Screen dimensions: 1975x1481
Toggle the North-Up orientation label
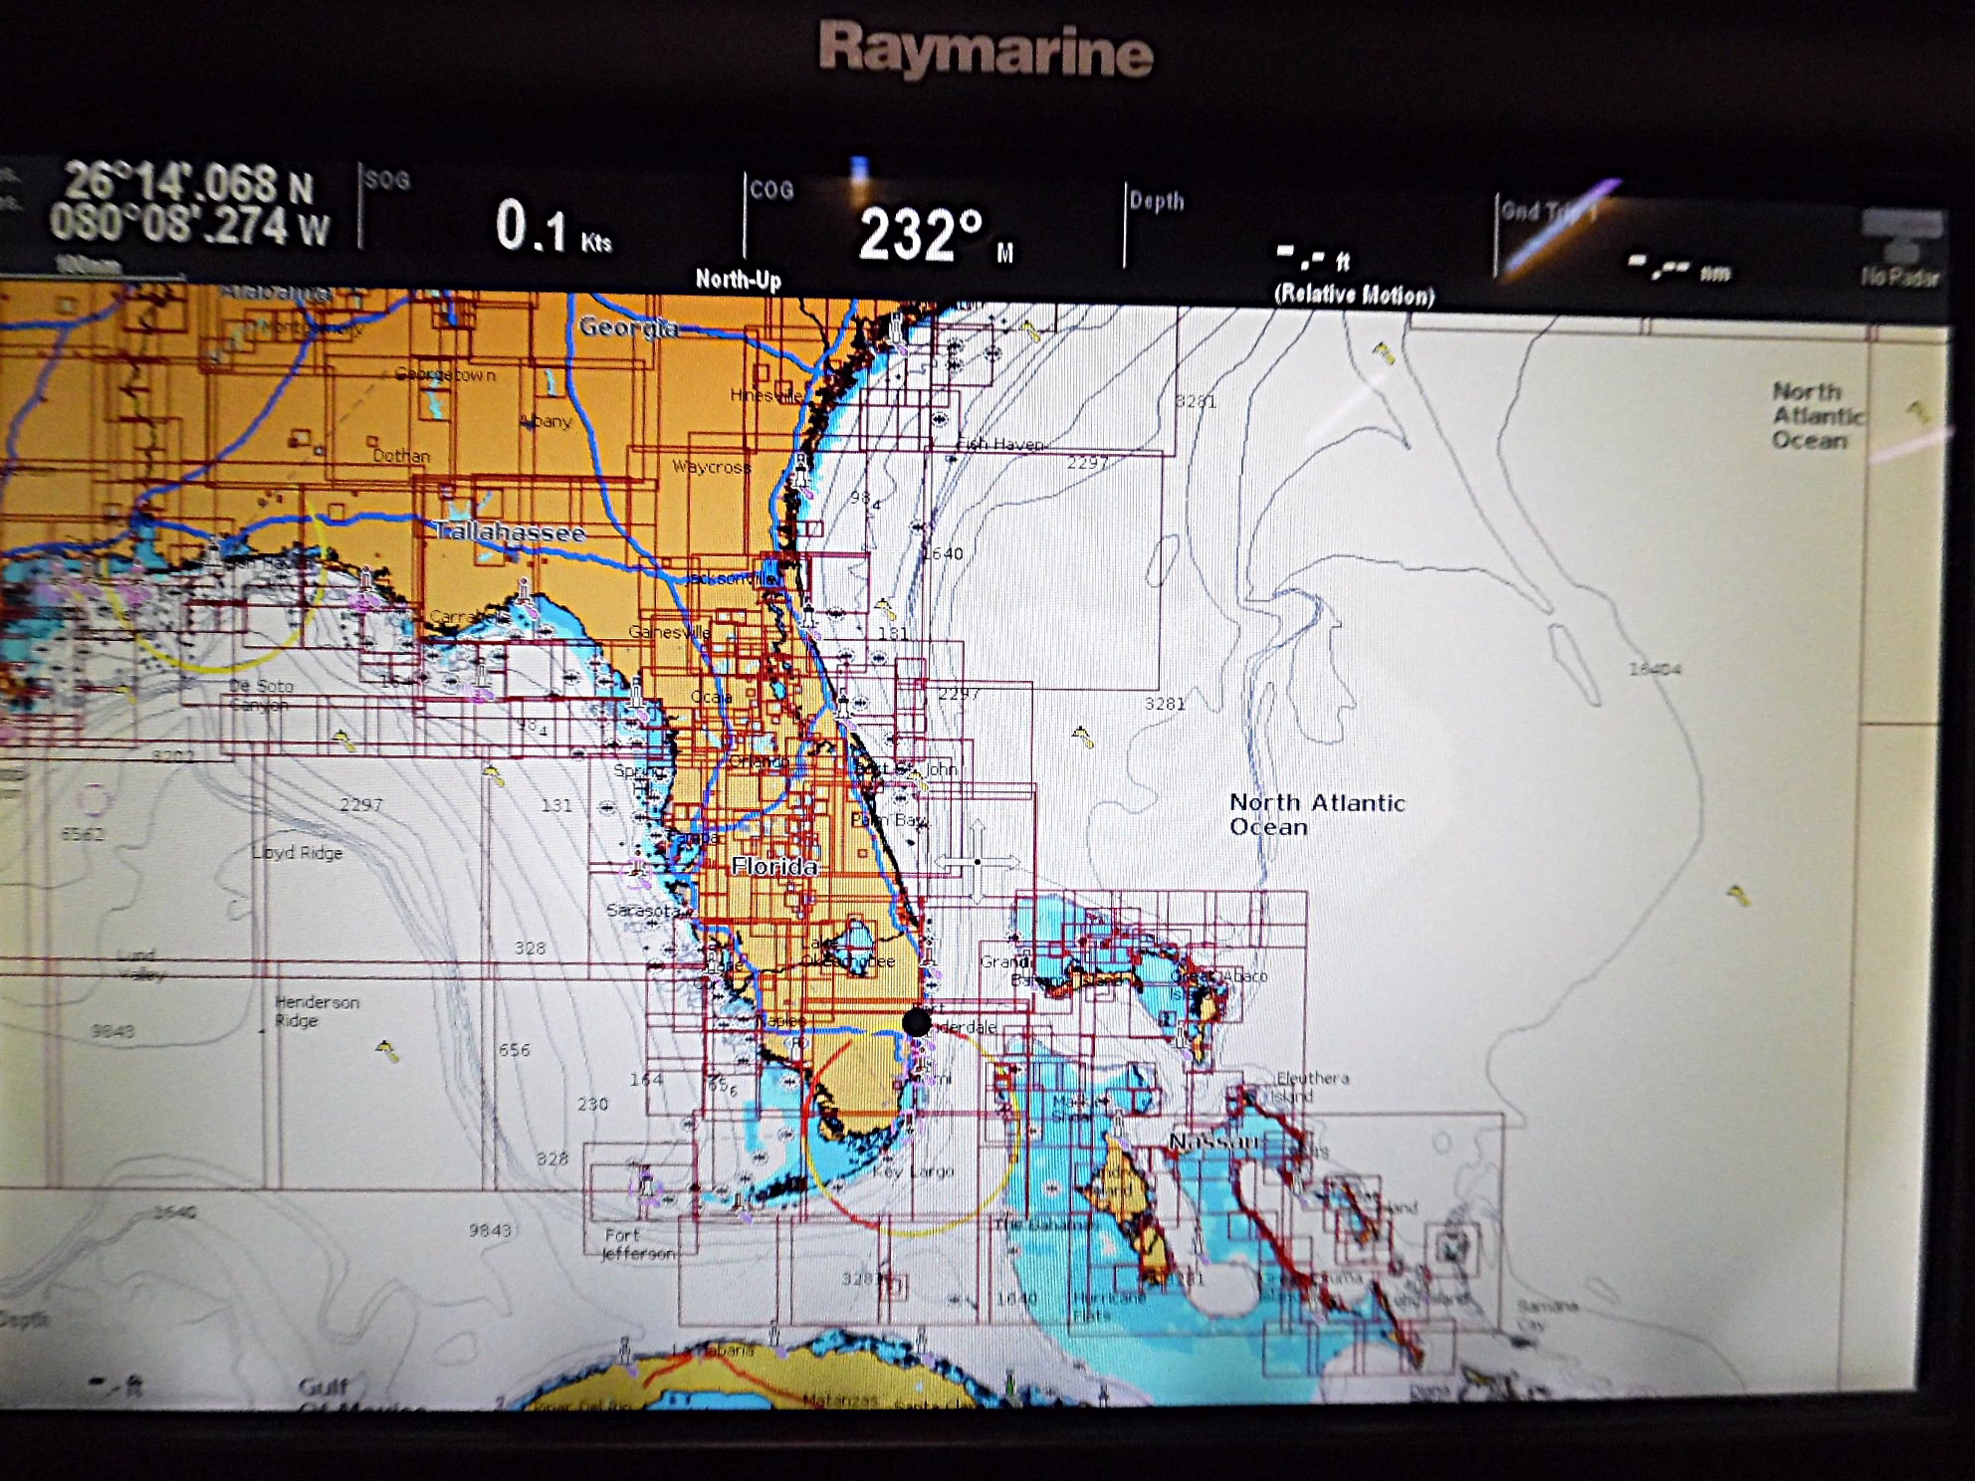[738, 280]
